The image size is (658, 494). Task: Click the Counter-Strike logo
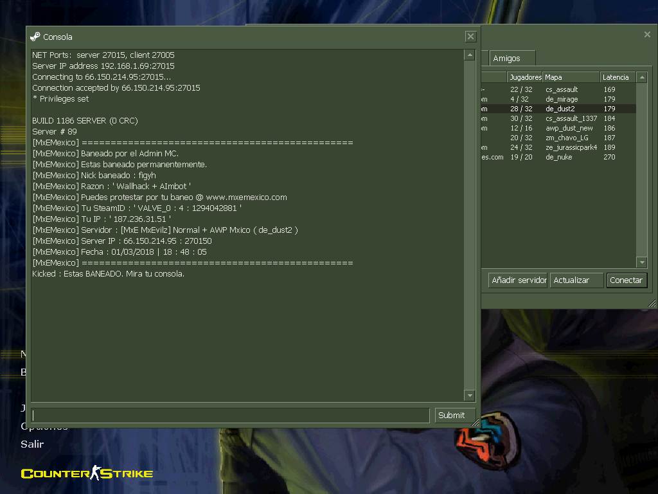click(x=87, y=473)
